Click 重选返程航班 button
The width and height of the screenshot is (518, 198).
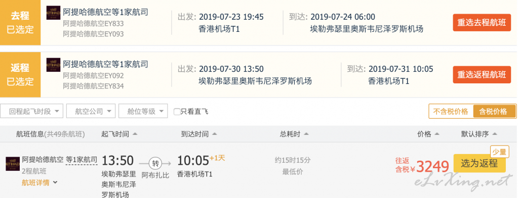(482, 74)
